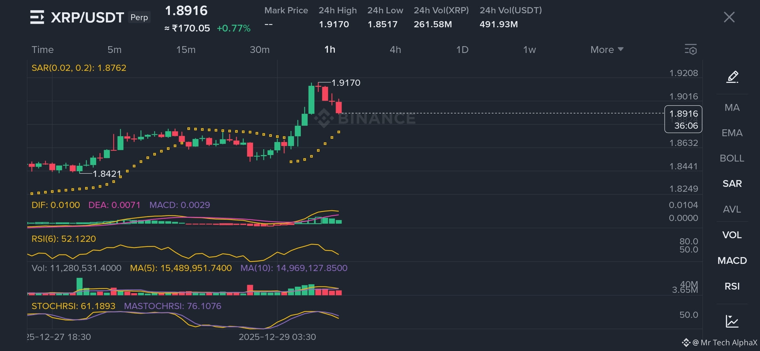The height and width of the screenshot is (351, 760).
Task: Open the XRP/USDT pair selector
Action: click(87, 17)
